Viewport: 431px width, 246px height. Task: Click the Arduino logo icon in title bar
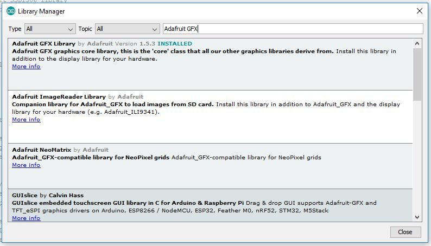click(11, 11)
